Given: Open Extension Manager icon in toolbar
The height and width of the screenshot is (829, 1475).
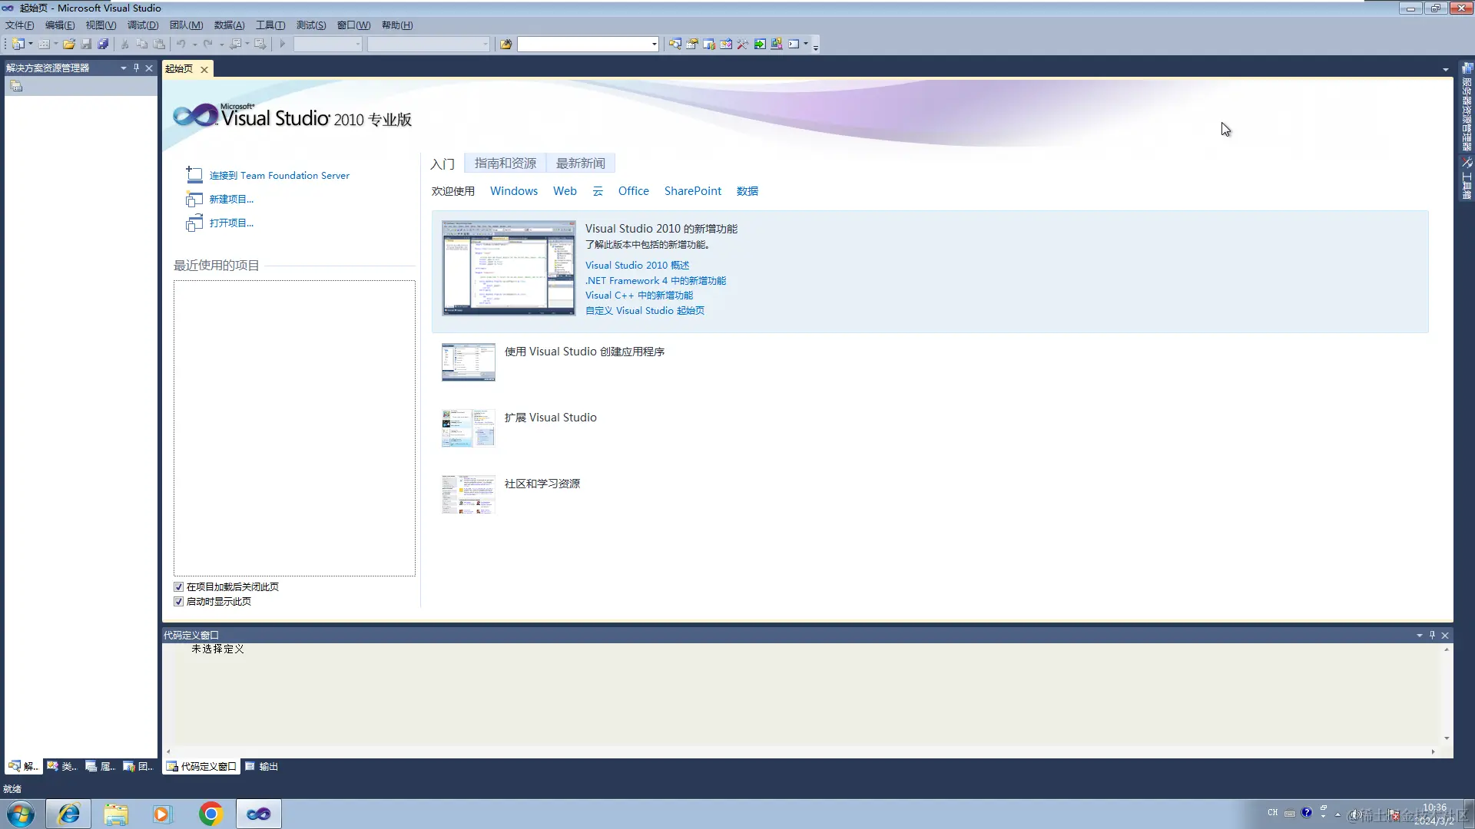Looking at the screenshot, I should 777,45.
